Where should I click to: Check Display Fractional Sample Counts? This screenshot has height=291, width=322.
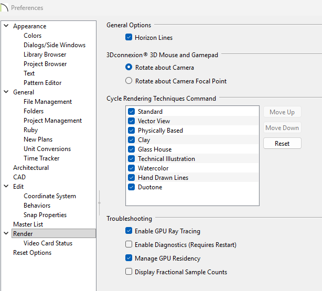click(x=128, y=272)
